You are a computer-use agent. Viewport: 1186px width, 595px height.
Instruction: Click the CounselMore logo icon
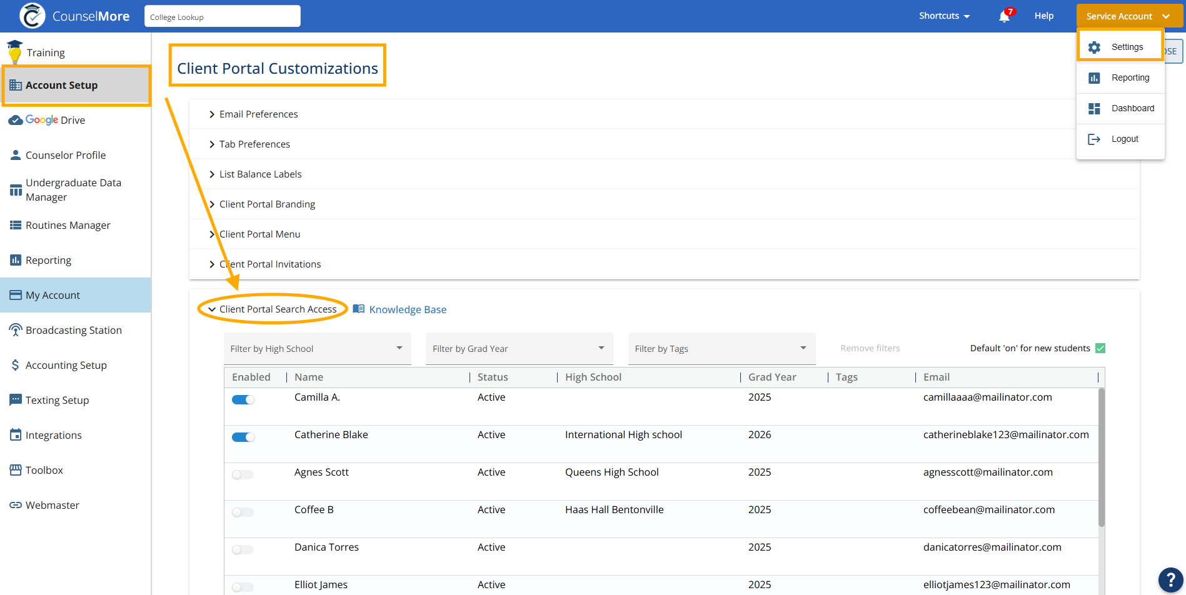pyautogui.click(x=32, y=16)
